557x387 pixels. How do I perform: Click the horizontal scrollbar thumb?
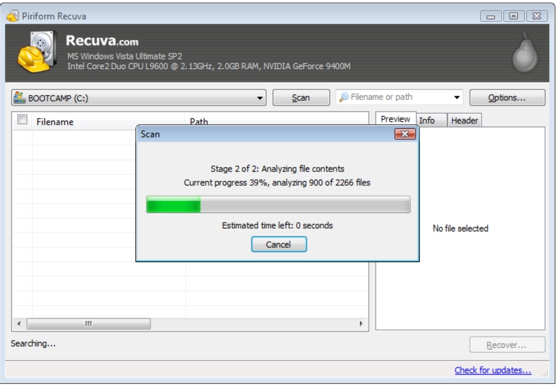tap(88, 324)
